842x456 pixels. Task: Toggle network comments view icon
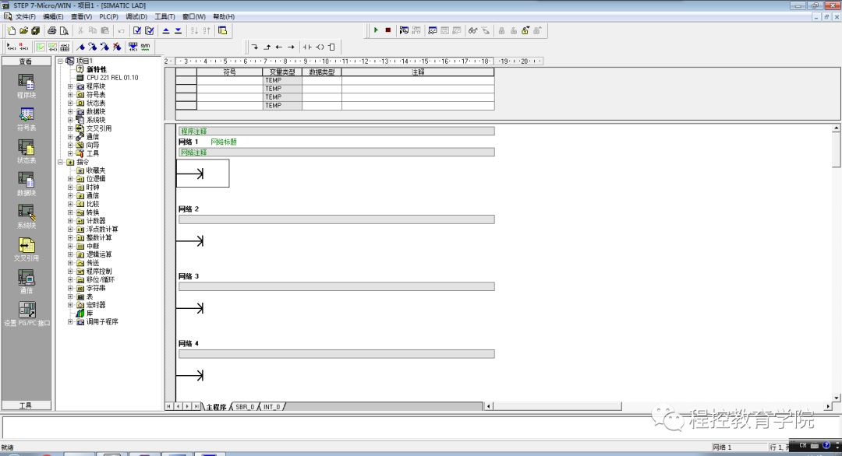tap(53, 47)
